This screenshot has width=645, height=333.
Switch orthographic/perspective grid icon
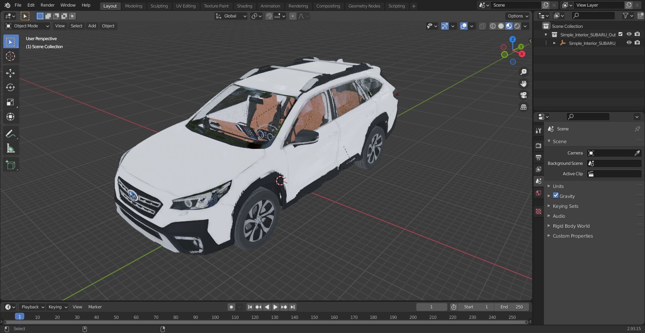pyautogui.click(x=524, y=107)
